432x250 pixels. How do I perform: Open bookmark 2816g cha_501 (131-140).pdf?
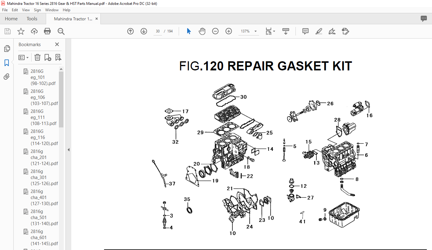[44, 217]
